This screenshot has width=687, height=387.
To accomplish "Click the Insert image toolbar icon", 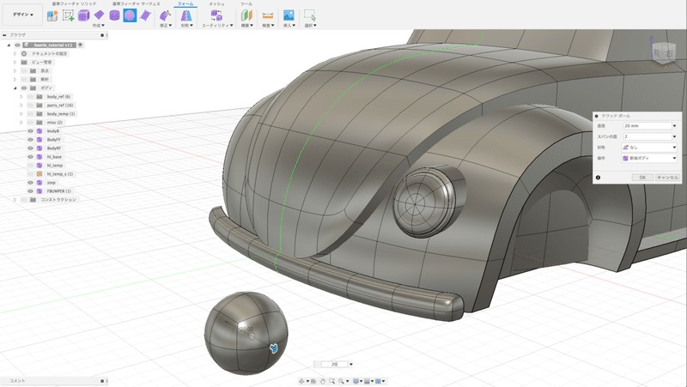I will (x=289, y=15).
